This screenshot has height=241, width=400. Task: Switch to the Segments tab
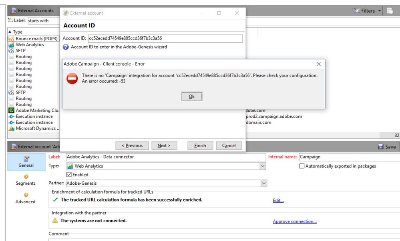25,180
